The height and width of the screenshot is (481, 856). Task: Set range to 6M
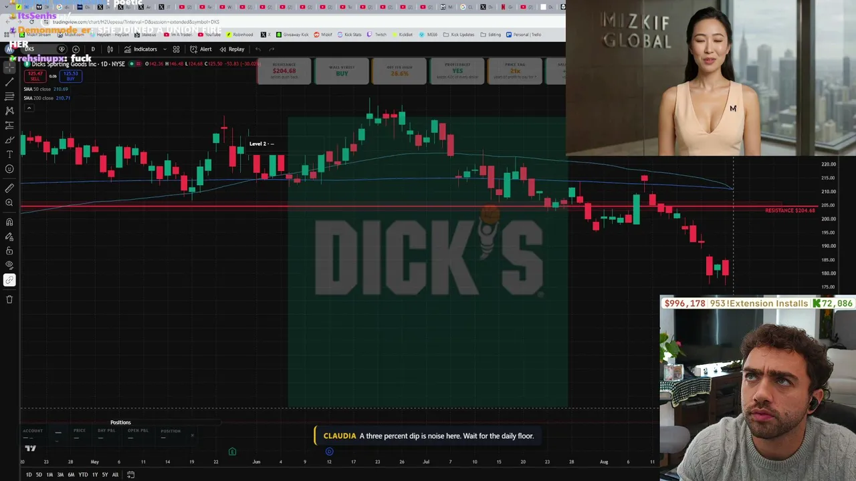click(x=71, y=474)
